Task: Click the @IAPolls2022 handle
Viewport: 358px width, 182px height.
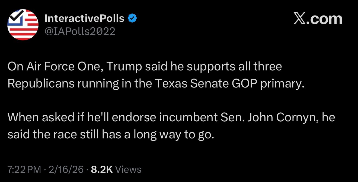Action: (x=80, y=32)
